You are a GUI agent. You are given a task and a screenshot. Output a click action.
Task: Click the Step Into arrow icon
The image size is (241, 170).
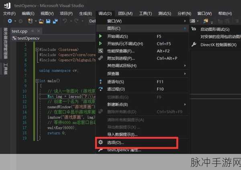(x=100, y=82)
